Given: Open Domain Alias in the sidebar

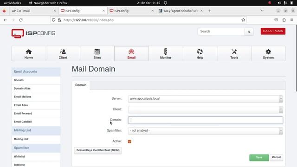Looking at the screenshot, I should tap(36, 89).
